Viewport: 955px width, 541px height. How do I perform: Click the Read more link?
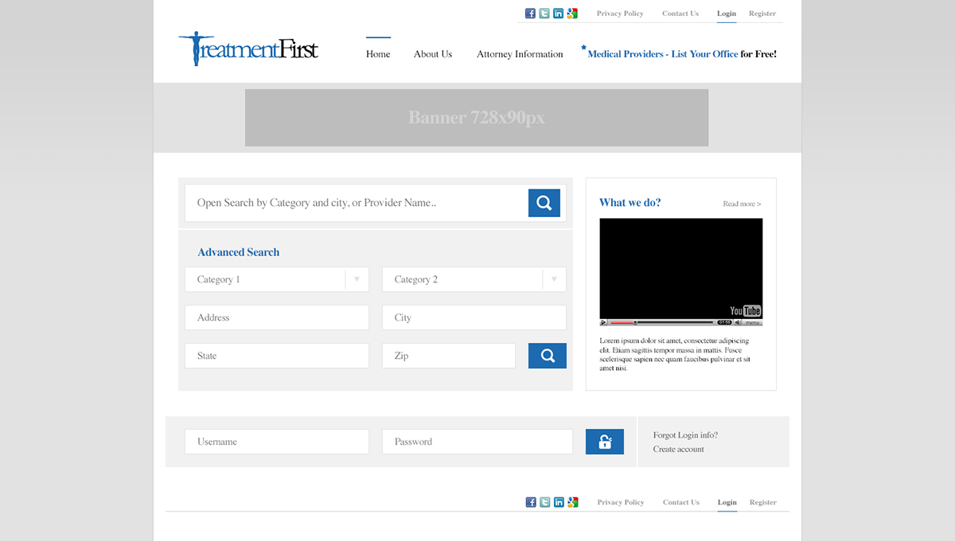(742, 204)
